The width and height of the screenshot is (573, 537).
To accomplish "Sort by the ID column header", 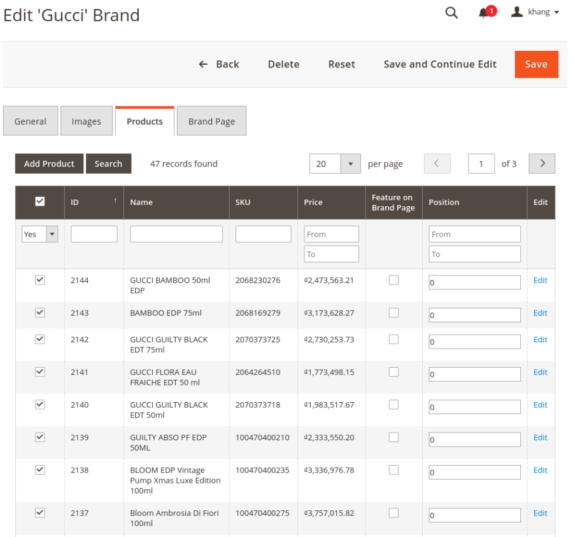I will pos(94,202).
